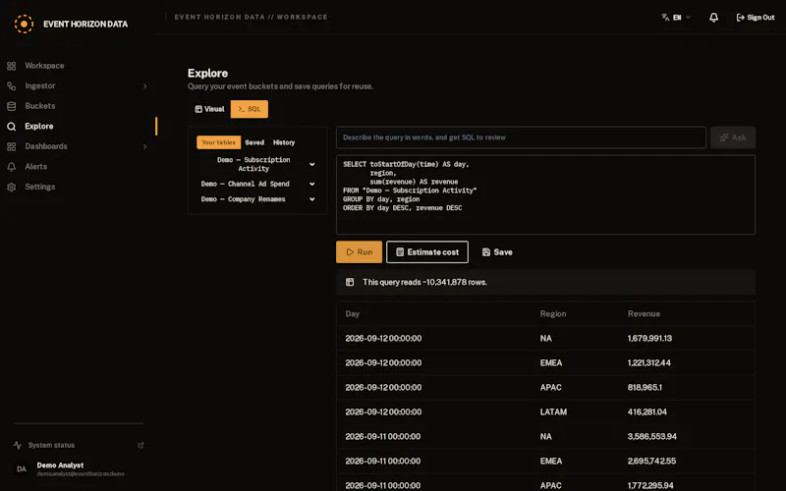
Task: Switch to the Visual query mode
Action: pos(209,109)
